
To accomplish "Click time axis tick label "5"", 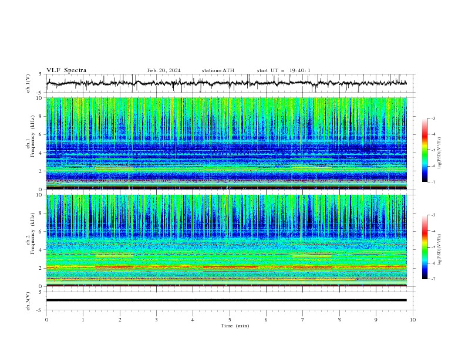I will [230, 320].
